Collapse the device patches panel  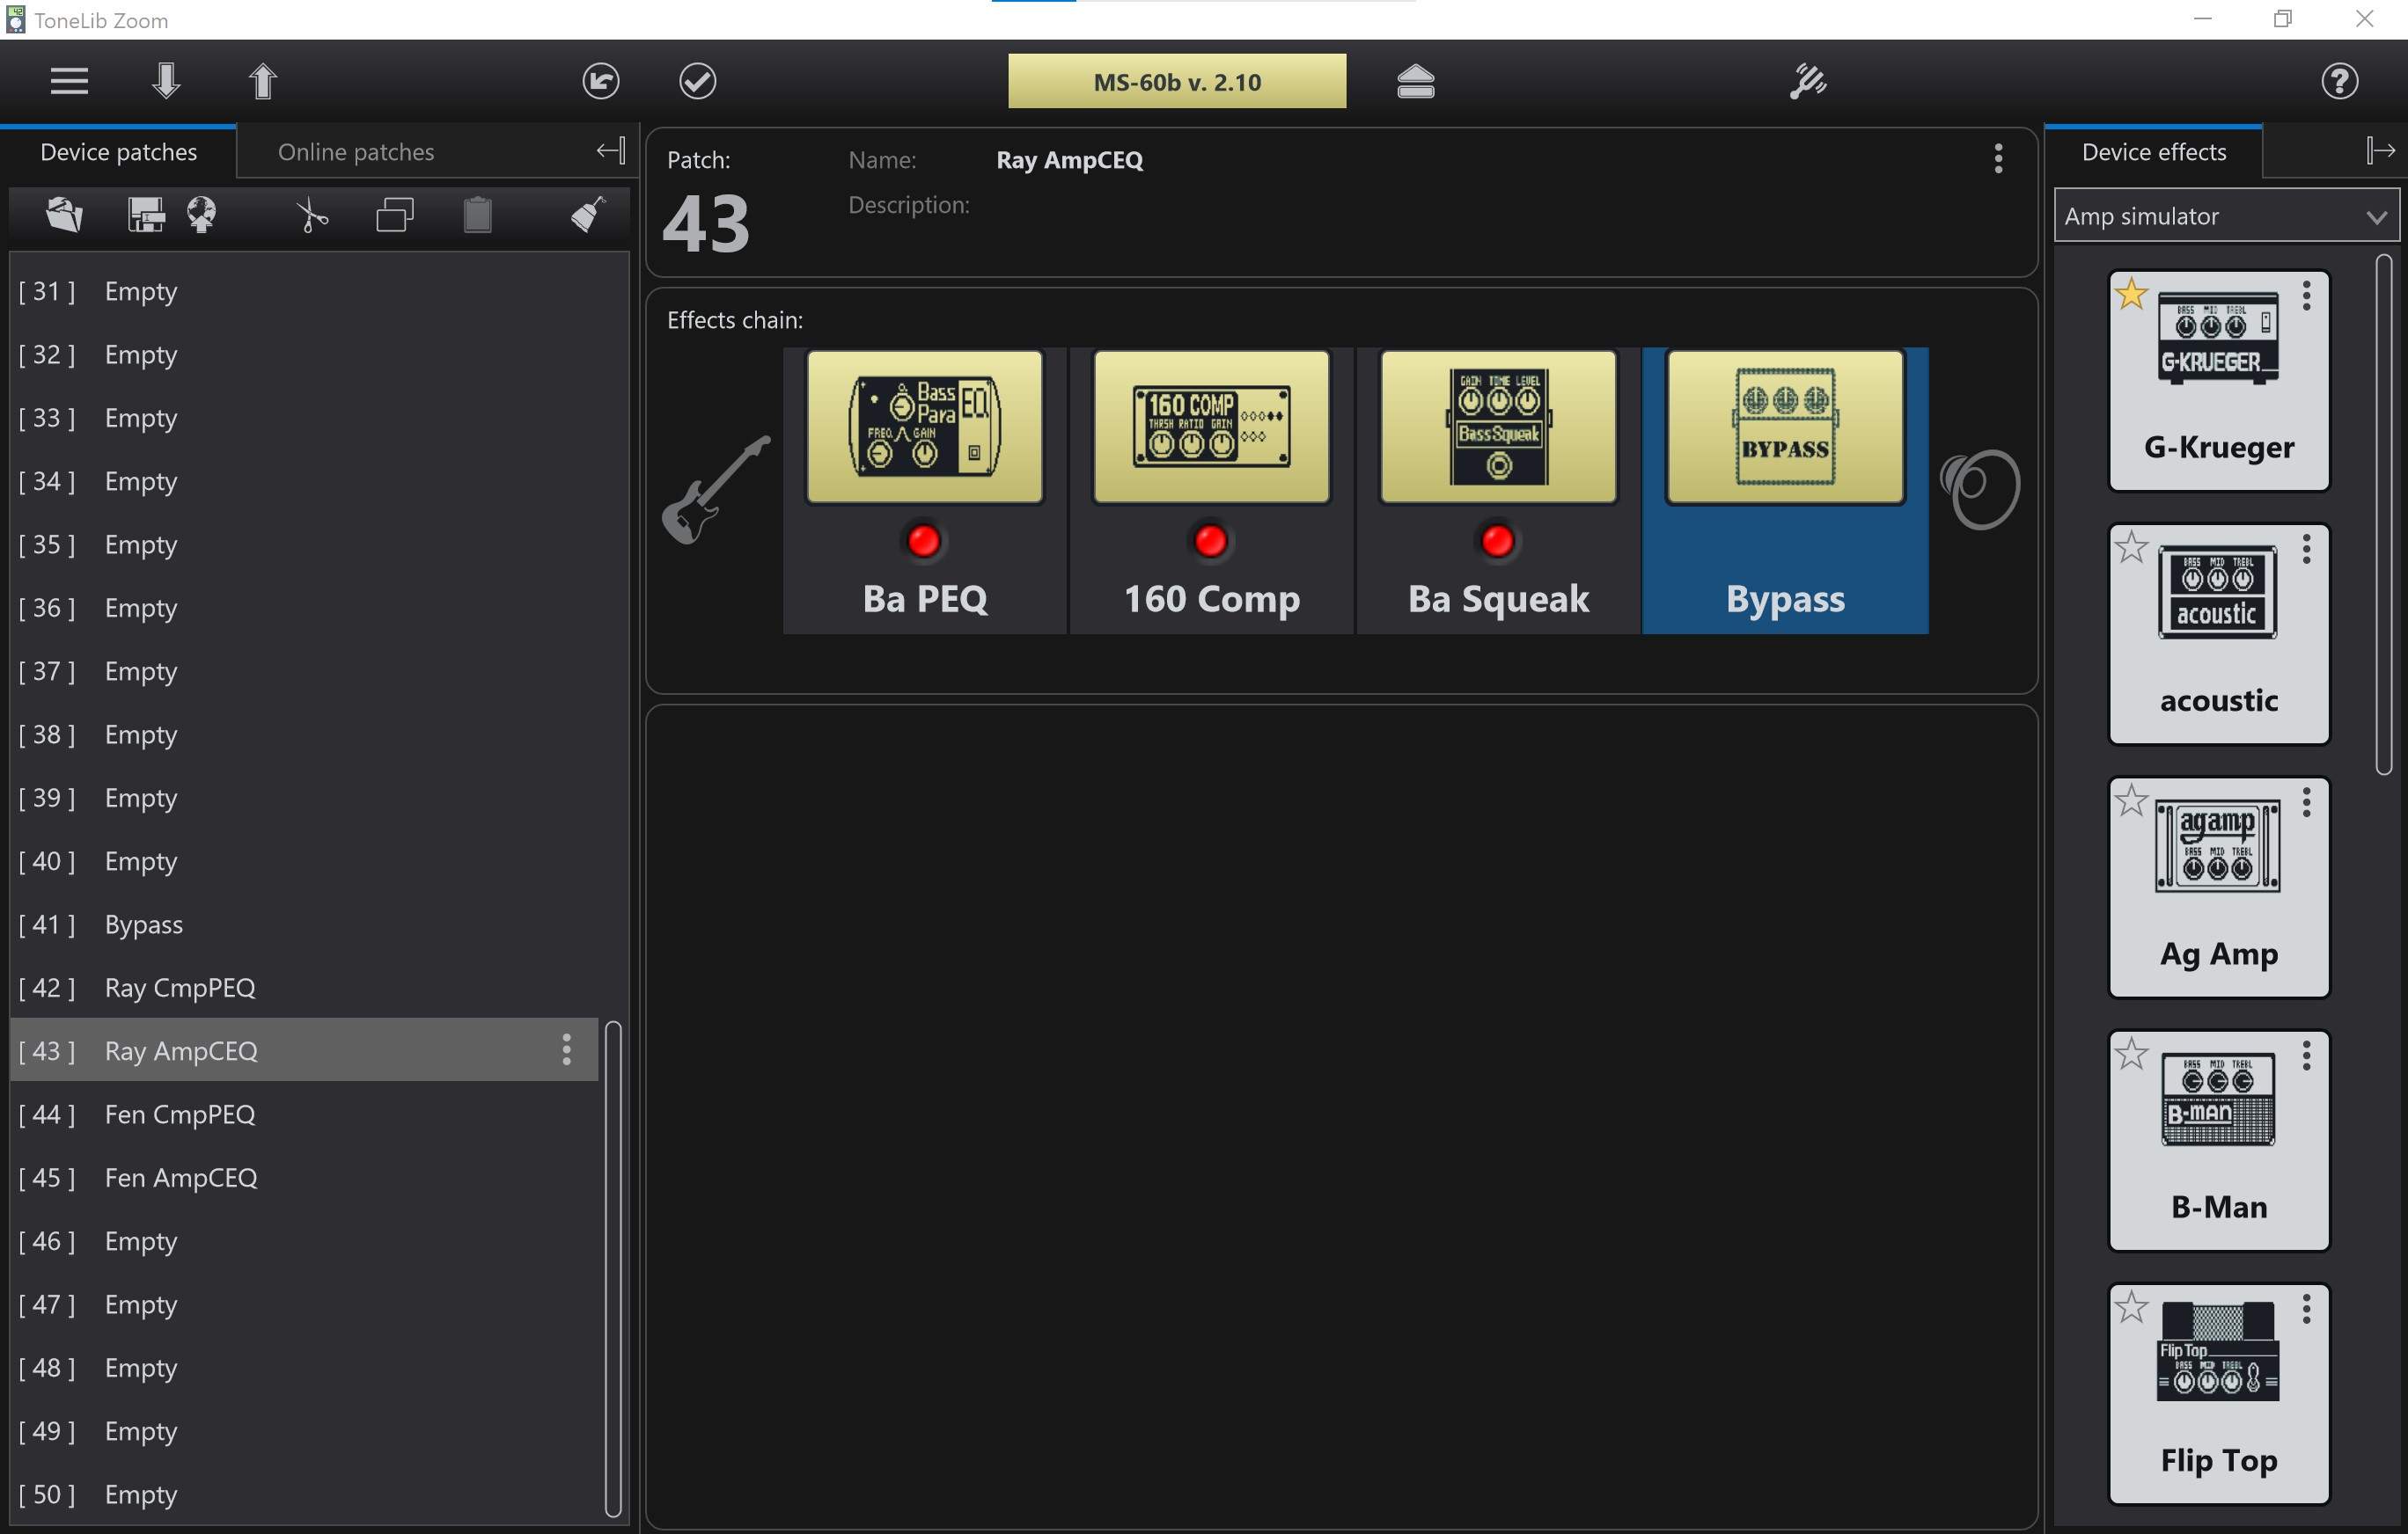[611, 151]
